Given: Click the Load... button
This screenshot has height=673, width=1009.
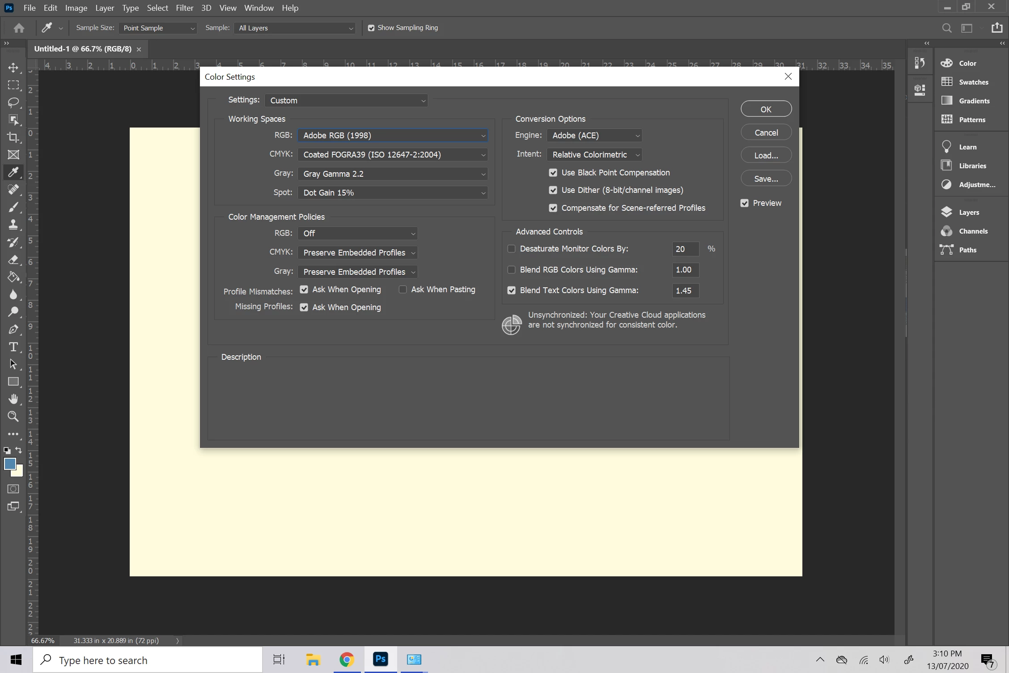Looking at the screenshot, I should tap(766, 155).
